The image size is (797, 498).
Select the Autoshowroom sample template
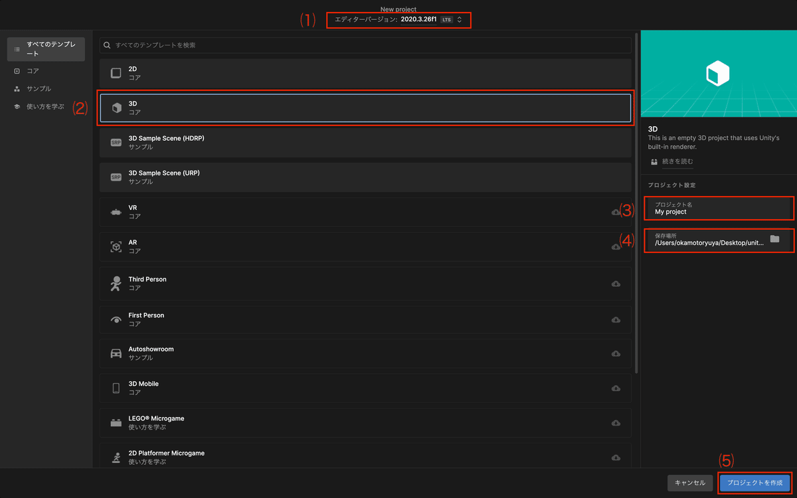(x=365, y=353)
